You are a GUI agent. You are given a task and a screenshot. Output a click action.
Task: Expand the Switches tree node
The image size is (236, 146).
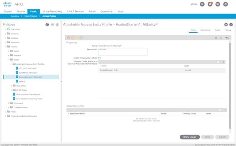(x=6, y=34)
